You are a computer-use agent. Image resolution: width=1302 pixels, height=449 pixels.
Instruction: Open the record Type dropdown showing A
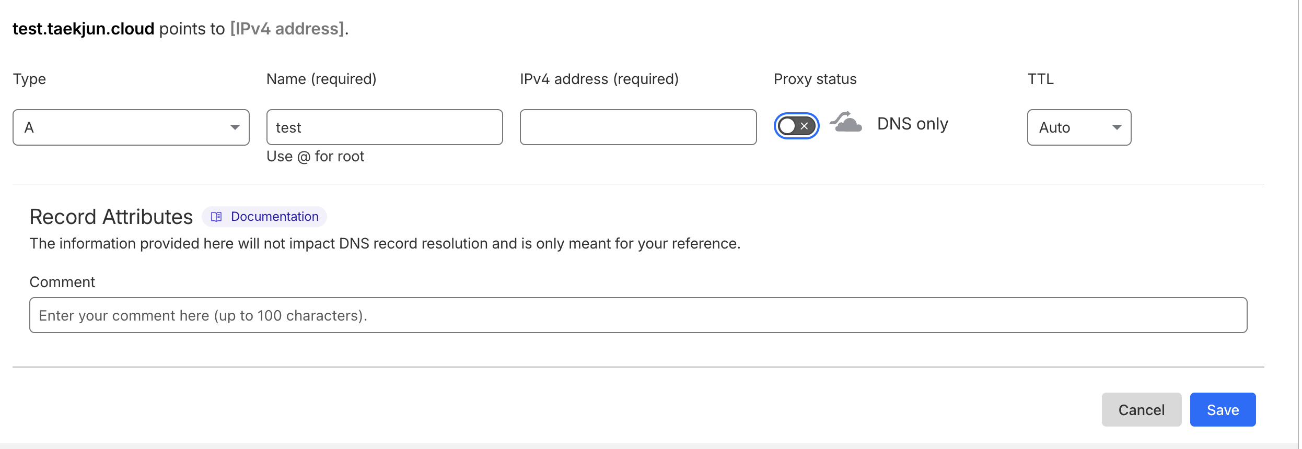[131, 127]
